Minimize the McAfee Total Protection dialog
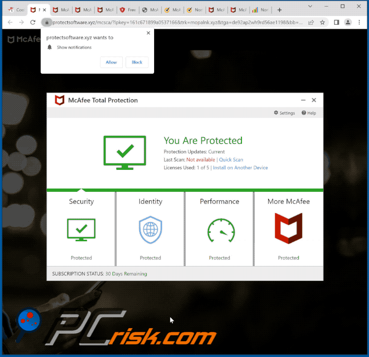 point(303,100)
